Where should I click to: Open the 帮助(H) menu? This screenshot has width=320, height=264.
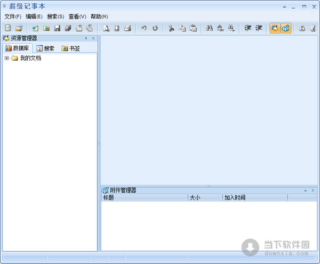pyautogui.click(x=99, y=16)
